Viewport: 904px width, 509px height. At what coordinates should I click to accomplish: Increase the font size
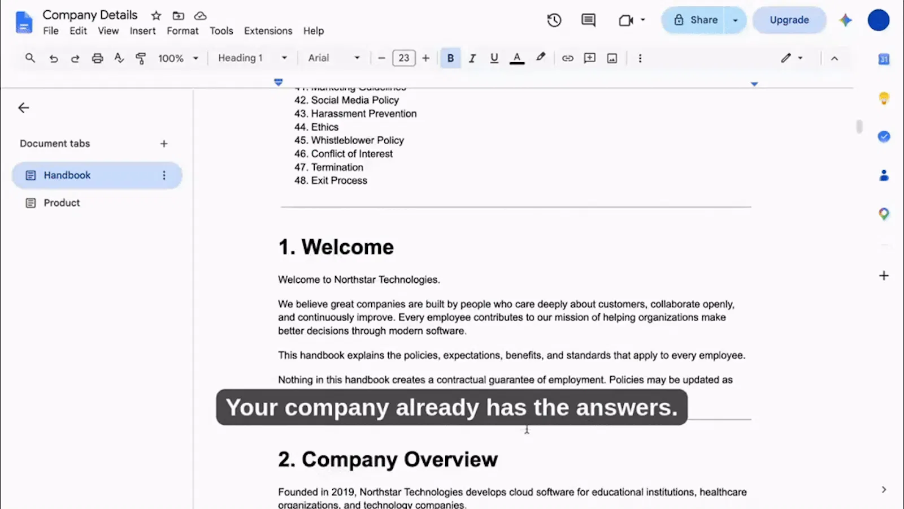tap(426, 58)
